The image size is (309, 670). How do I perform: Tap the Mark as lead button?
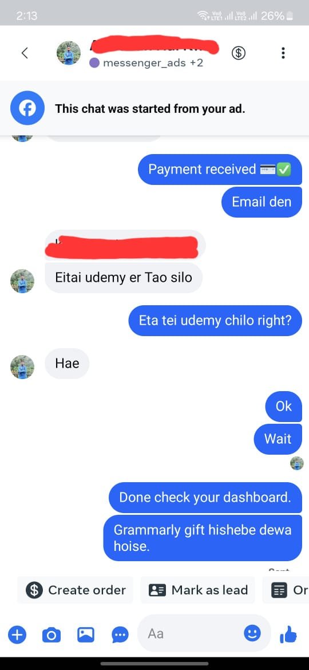pyautogui.click(x=197, y=590)
